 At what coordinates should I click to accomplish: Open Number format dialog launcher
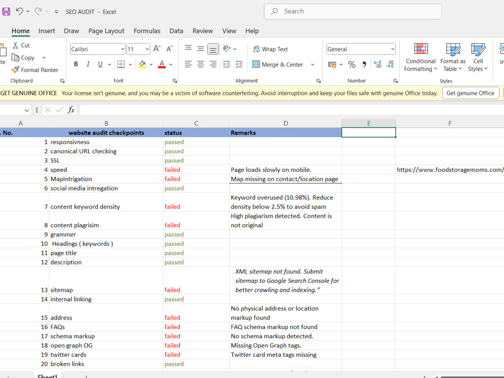tap(396, 81)
